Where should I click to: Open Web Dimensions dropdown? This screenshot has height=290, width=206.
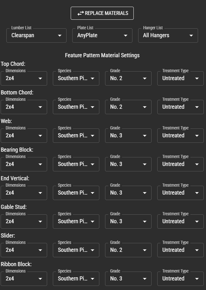pos(24,135)
